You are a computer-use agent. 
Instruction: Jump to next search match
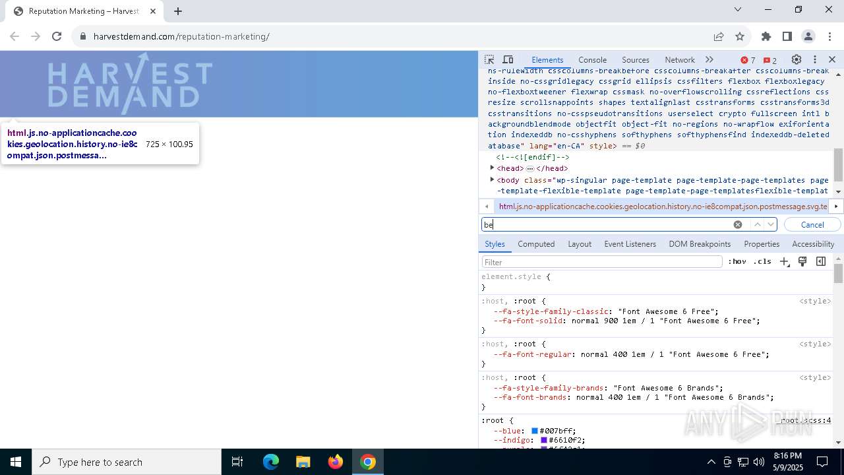click(770, 224)
